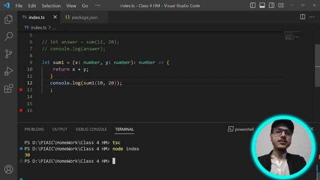Expand the breadcrumb ellipsis segment
This screenshot has width=320, height=180.
pyautogui.click(x=54, y=28)
